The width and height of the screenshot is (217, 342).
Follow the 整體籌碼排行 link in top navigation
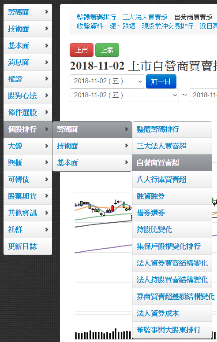97,17
